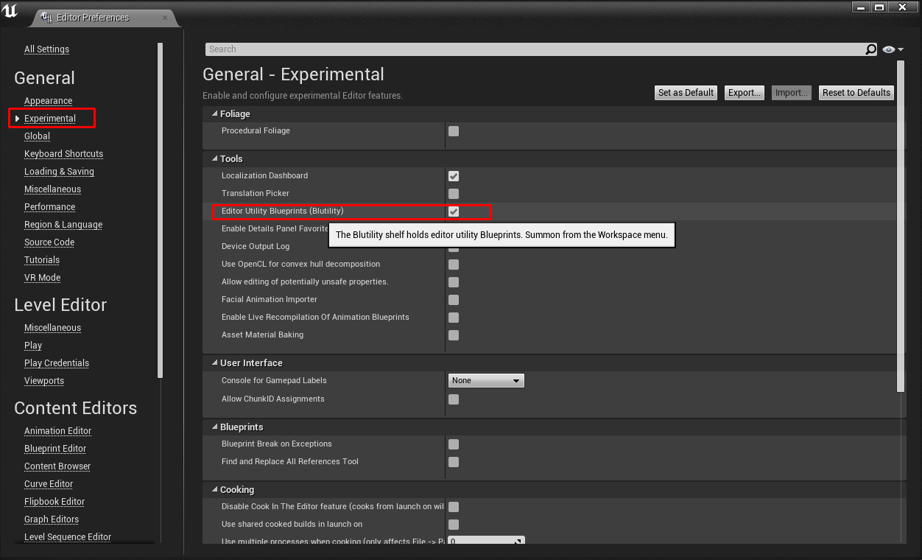Toggle Disable Cook In The Editor checkbox
Screen dimensions: 922x560
pos(454,507)
